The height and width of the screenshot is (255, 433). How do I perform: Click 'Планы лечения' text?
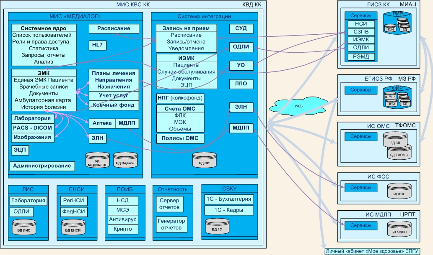tap(114, 73)
